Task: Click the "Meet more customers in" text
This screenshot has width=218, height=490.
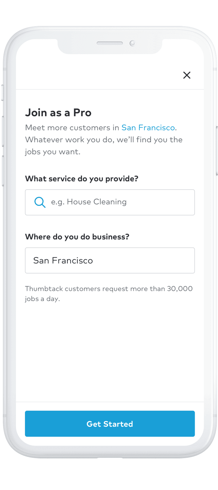Action: pos(72,128)
